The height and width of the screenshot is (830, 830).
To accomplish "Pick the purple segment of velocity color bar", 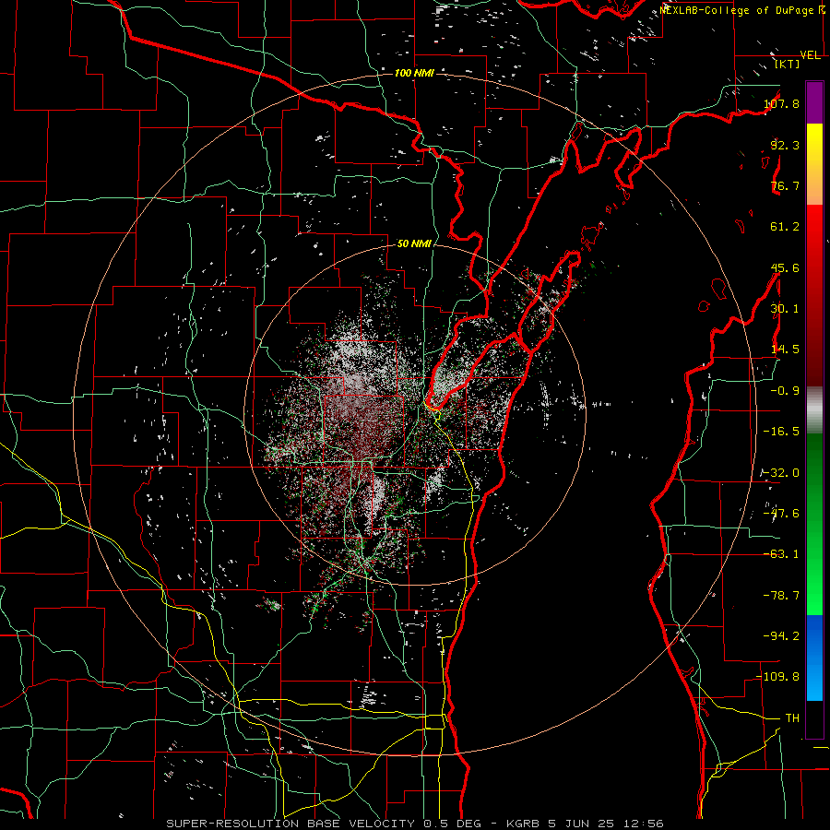I will tap(814, 102).
